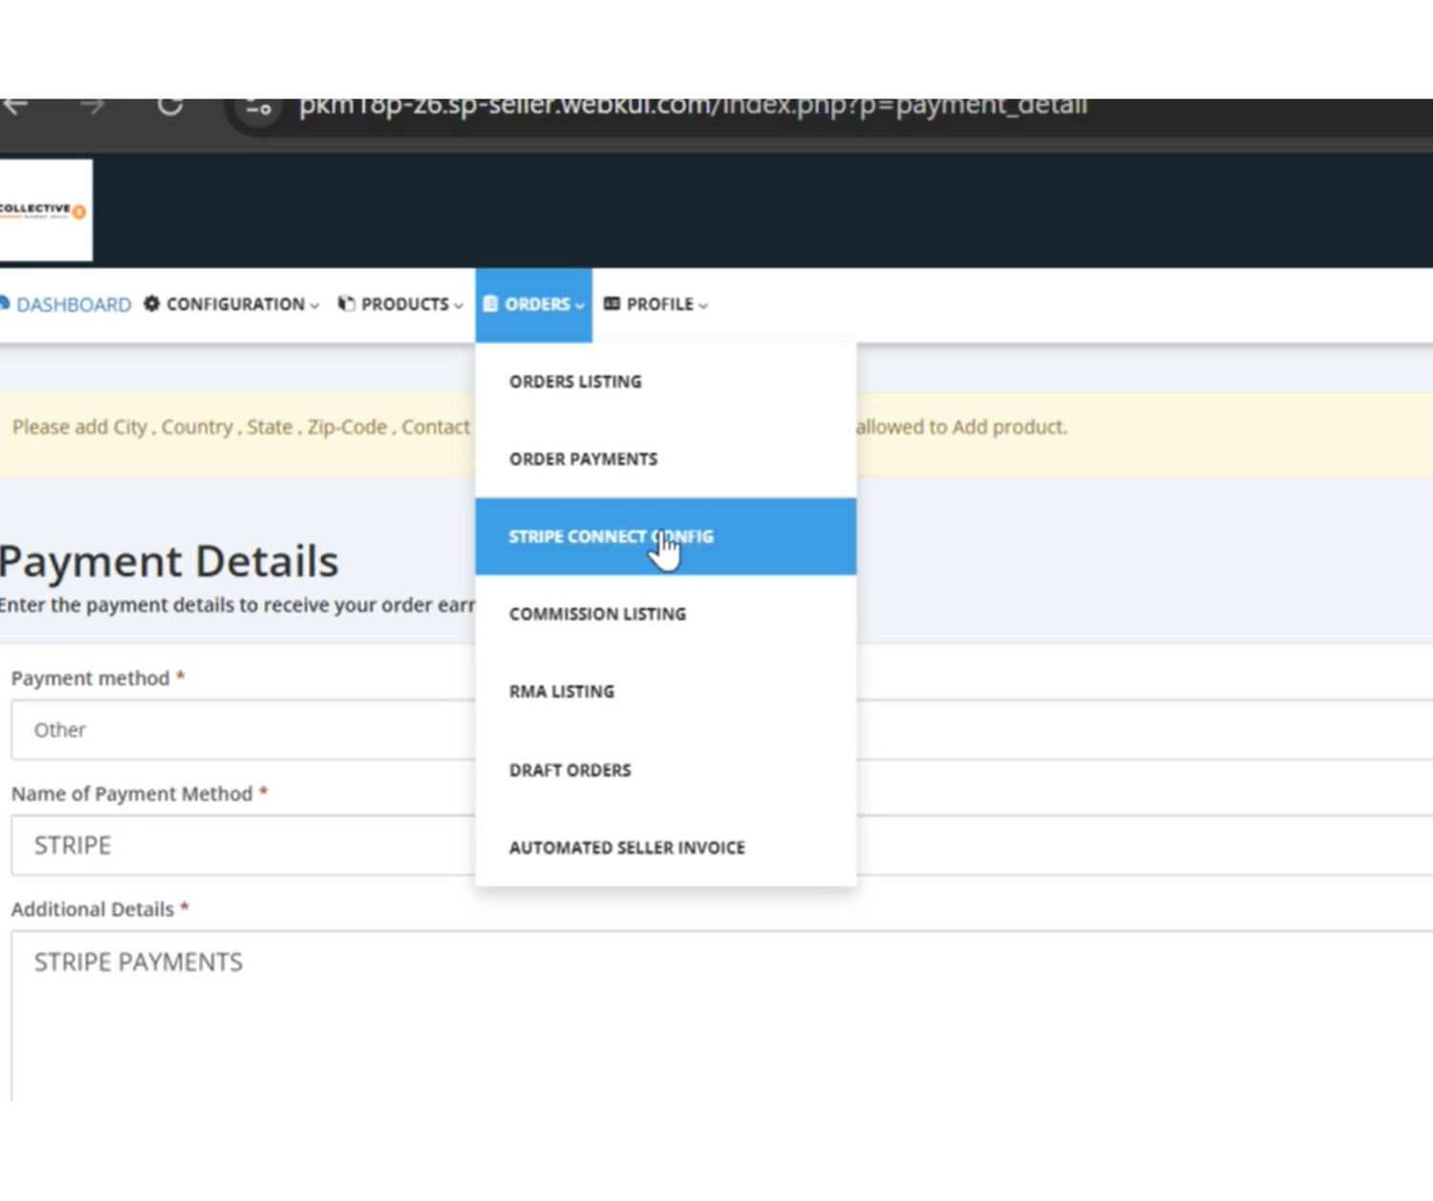The image size is (1433, 1201).
Task: Select RMA Listing menu entry
Action: [666, 691]
